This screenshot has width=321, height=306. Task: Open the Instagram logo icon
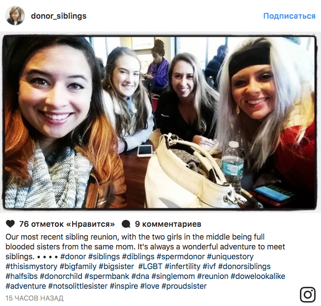[x=307, y=295]
